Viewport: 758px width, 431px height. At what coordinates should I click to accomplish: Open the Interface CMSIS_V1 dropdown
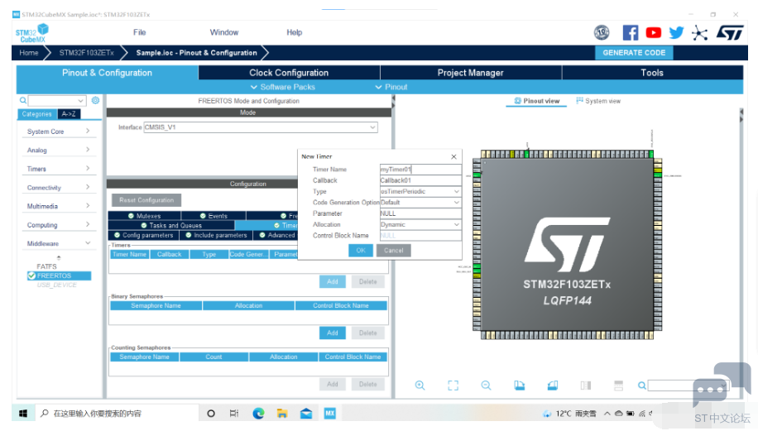[261, 127]
